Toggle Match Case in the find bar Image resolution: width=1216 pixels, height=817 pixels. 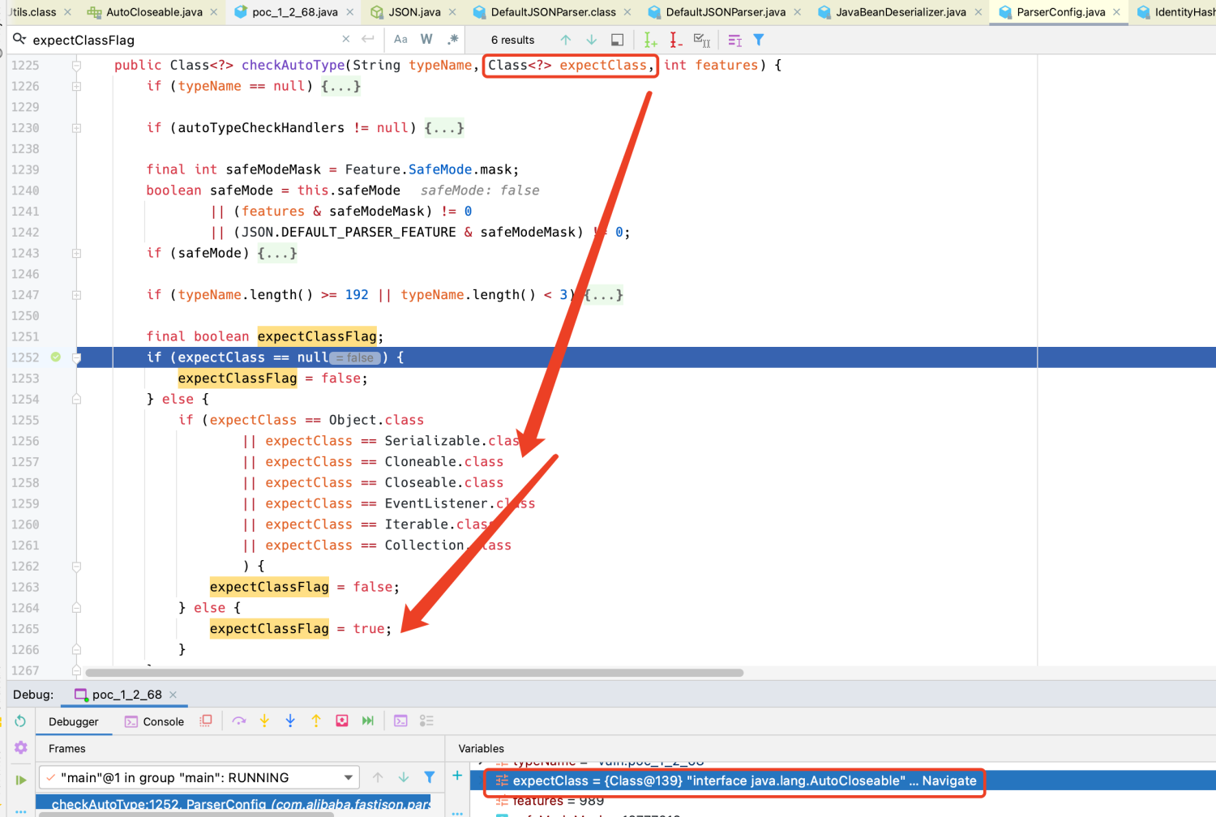coord(400,40)
